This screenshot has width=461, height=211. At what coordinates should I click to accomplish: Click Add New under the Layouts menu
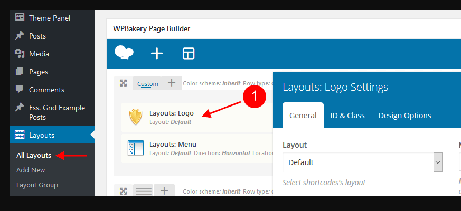31,170
